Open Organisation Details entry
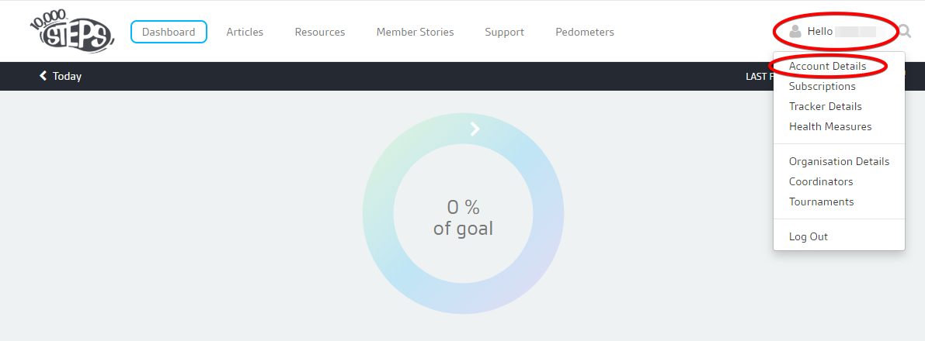This screenshot has height=341, width=925. (839, 161)
